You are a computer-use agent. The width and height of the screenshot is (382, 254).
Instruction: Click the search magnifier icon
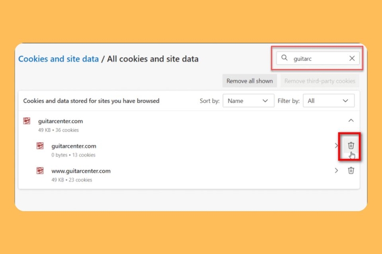point(284,58)
